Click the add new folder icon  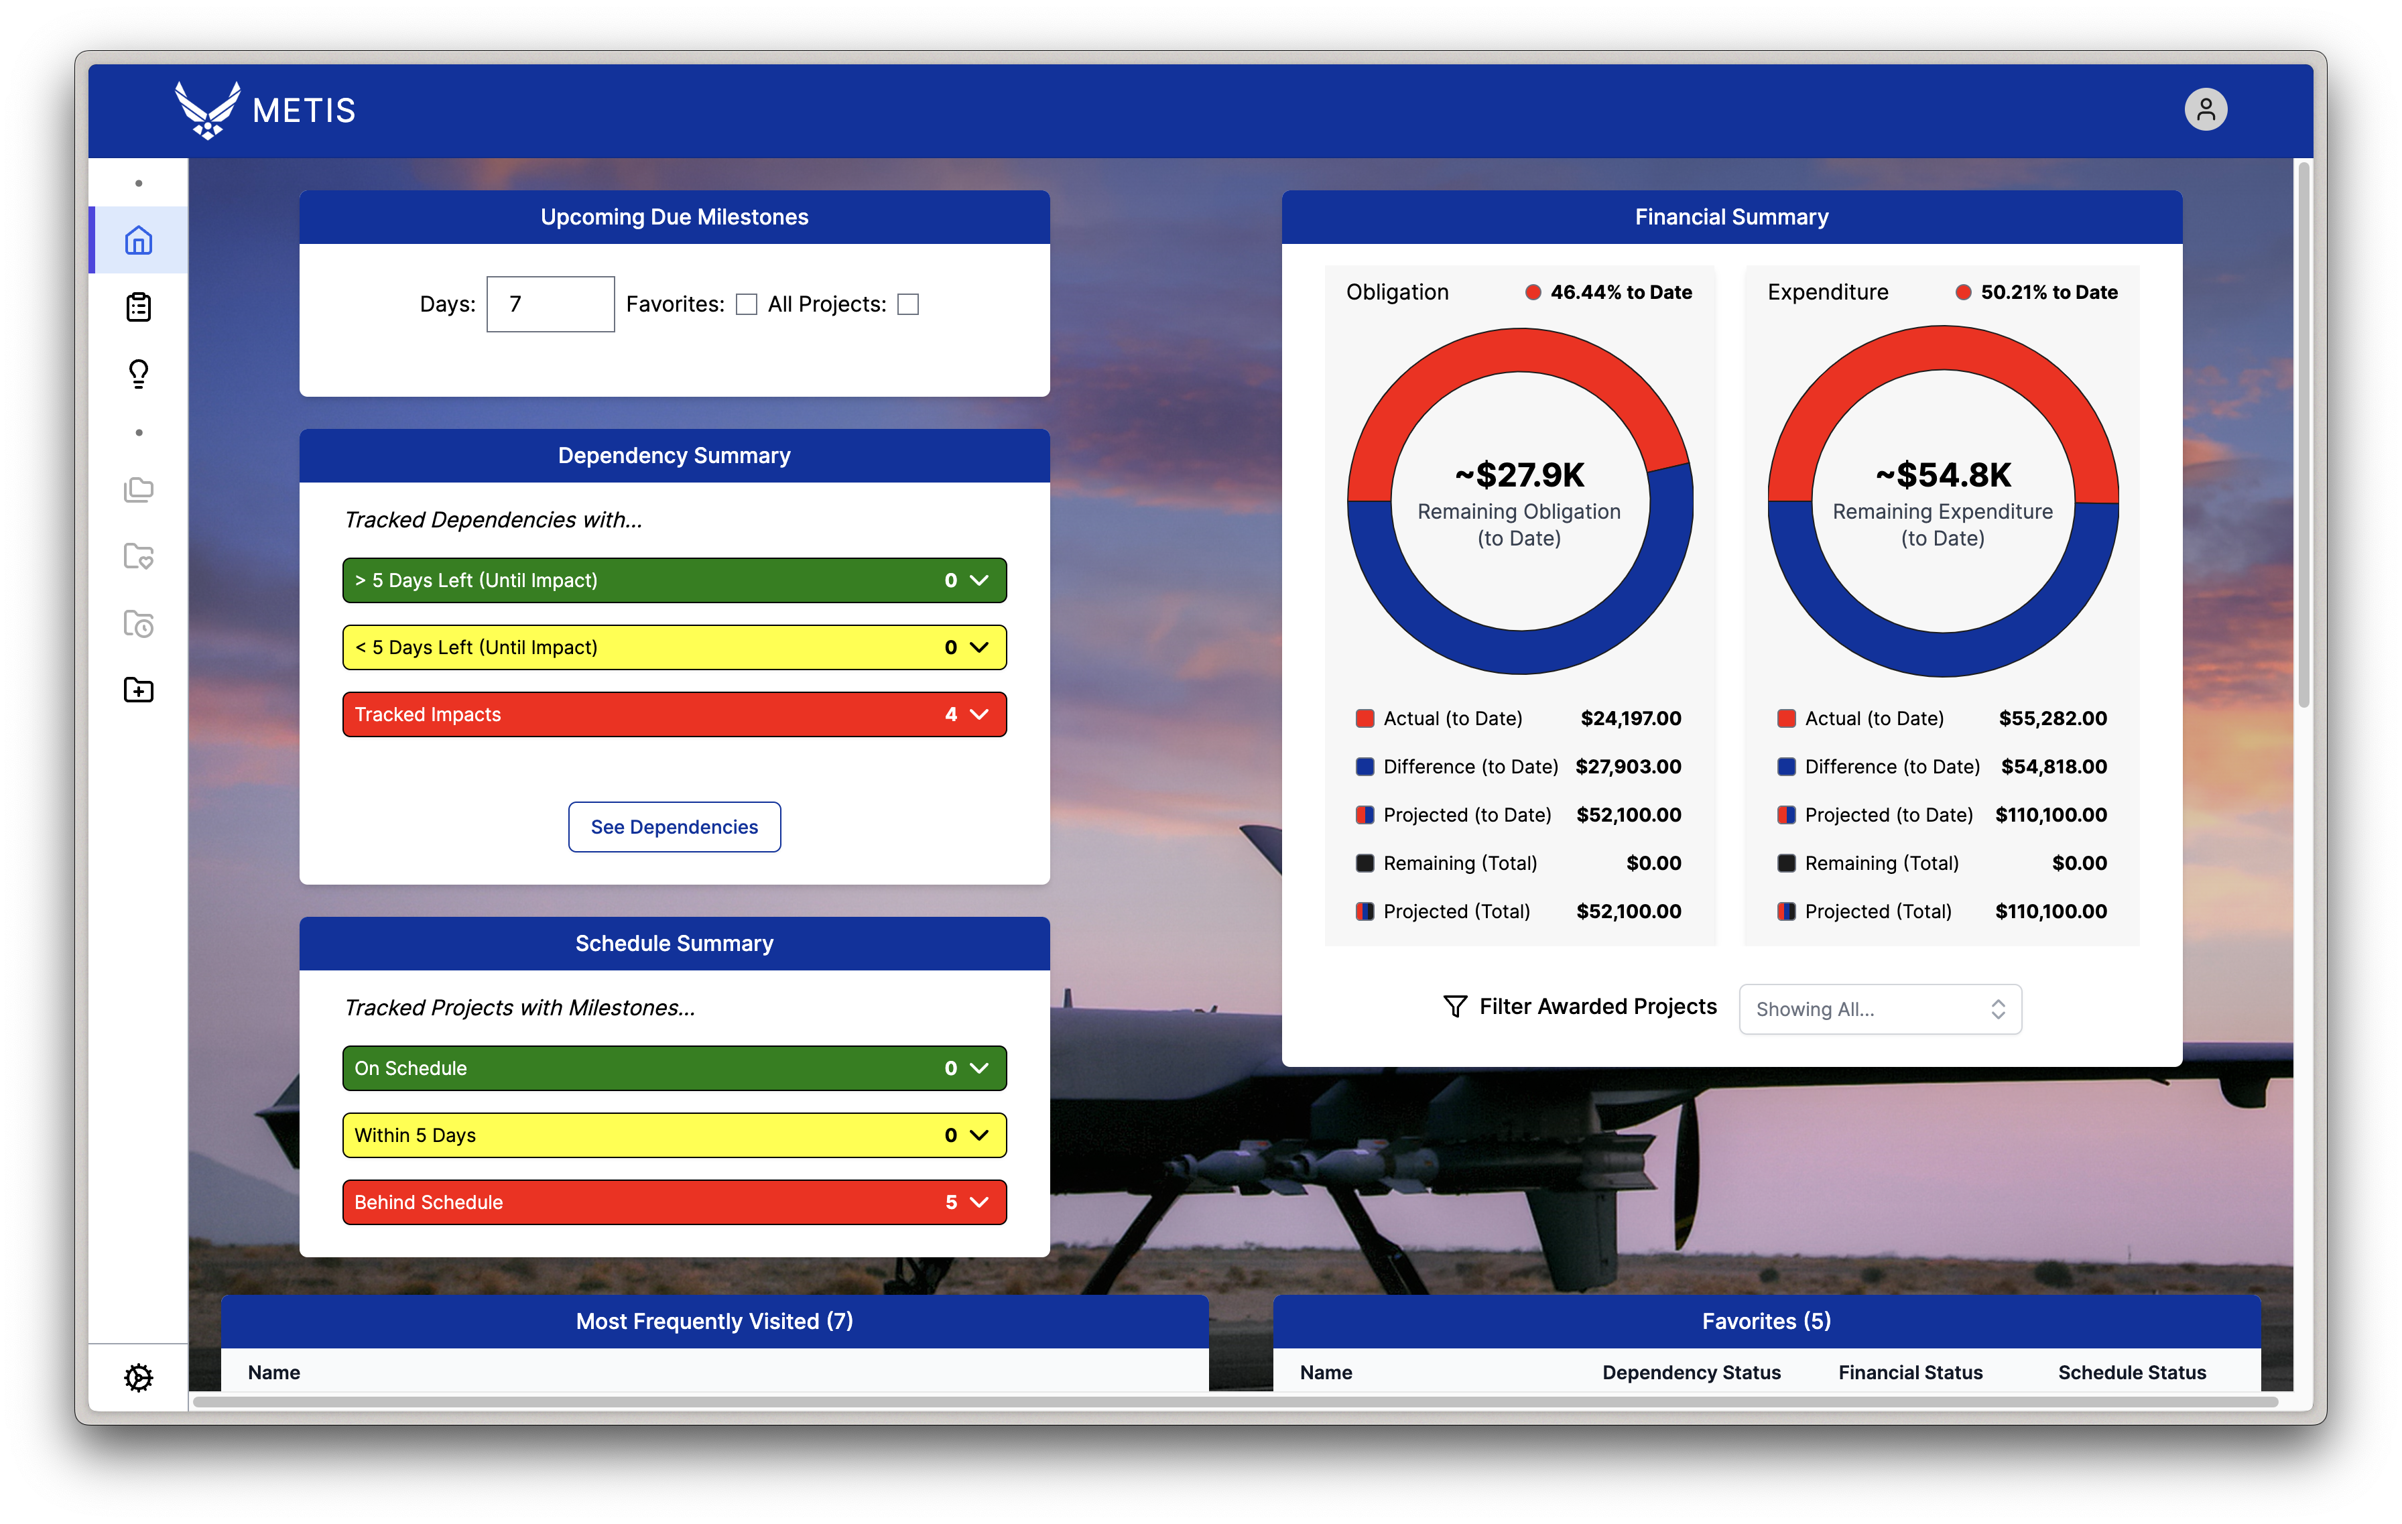point(137,690)
